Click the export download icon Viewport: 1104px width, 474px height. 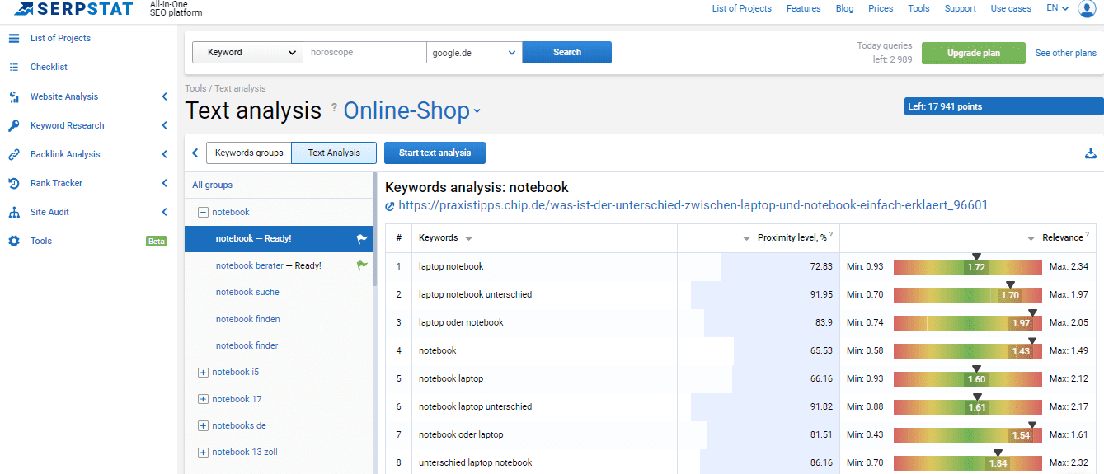tap(1091, 153)
